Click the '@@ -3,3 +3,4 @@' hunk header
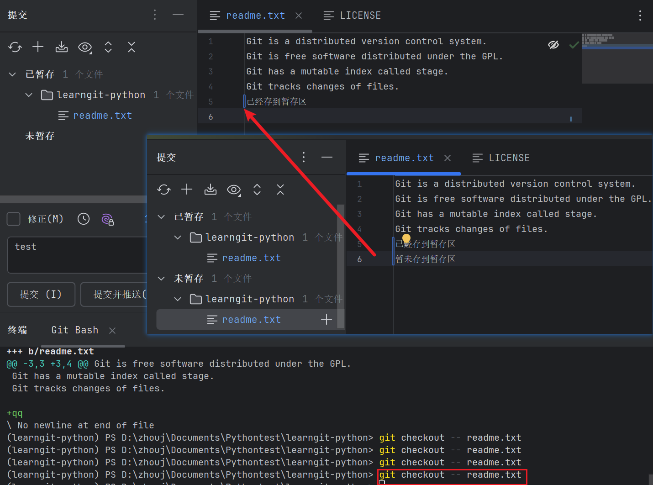Screen dimensions: 653x485 [x=47, y=364]
